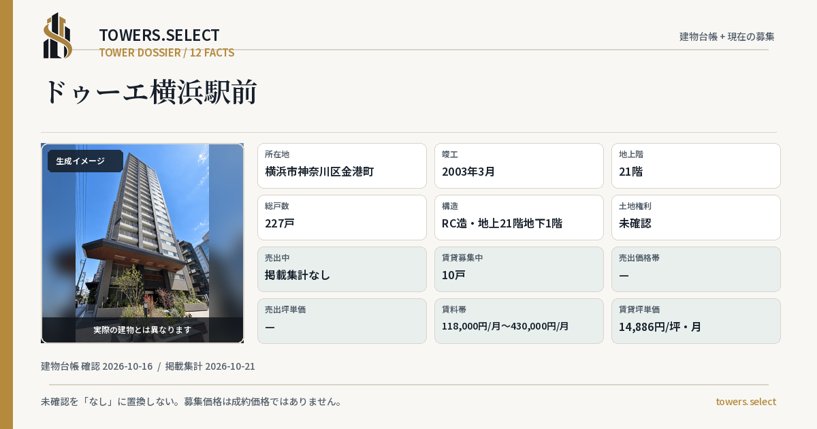The width and height of the screenshot is (817, 429).
Task: Select the 売出価格帯 card
Action: [696, 269]
